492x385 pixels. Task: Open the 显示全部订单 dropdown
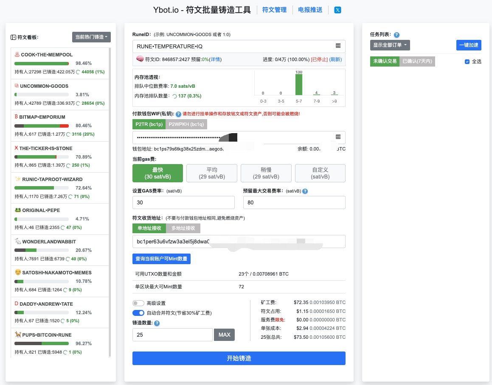(390, 45)
